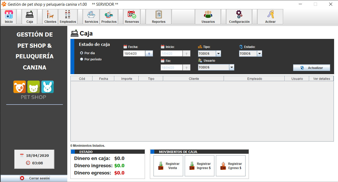
Task: Sort by the Usuario column header
Action: coord(297,79)
